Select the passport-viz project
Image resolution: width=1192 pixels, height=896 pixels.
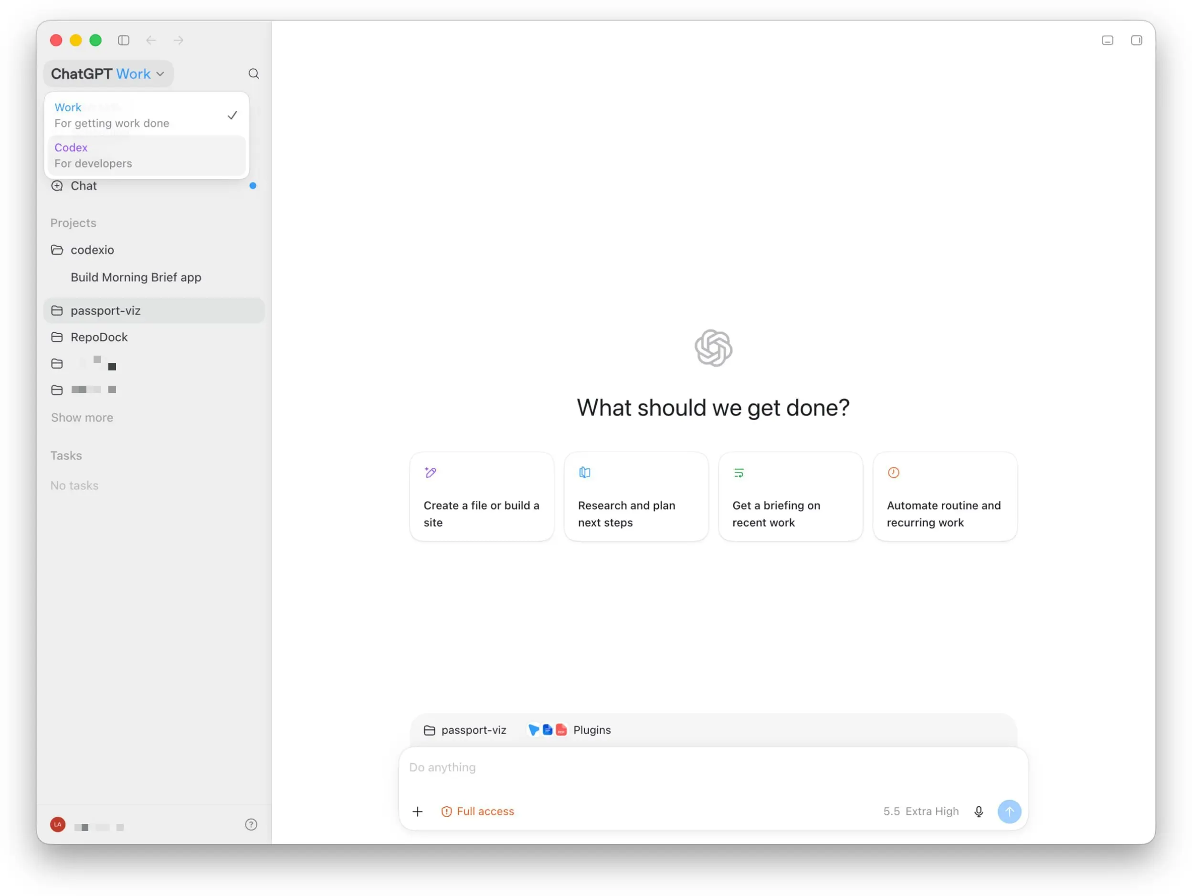pyautogui.click(x=154, y=311)
